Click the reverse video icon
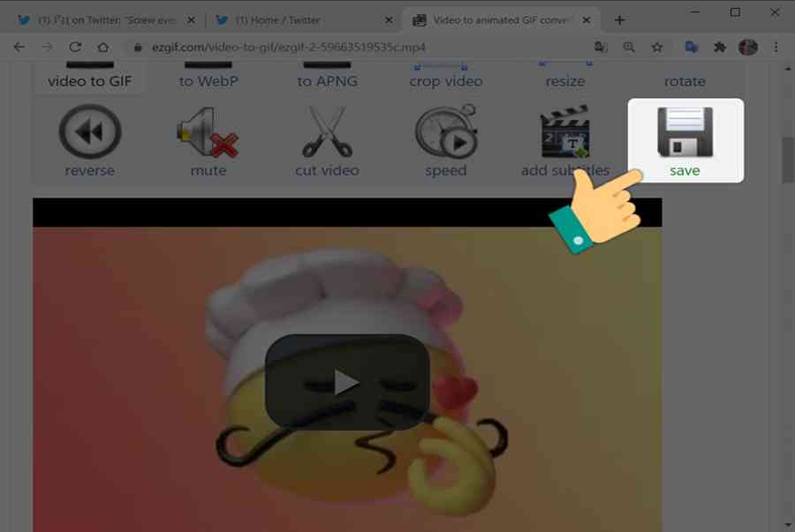This screenshot has height=532, width=795. pos(90,132)
